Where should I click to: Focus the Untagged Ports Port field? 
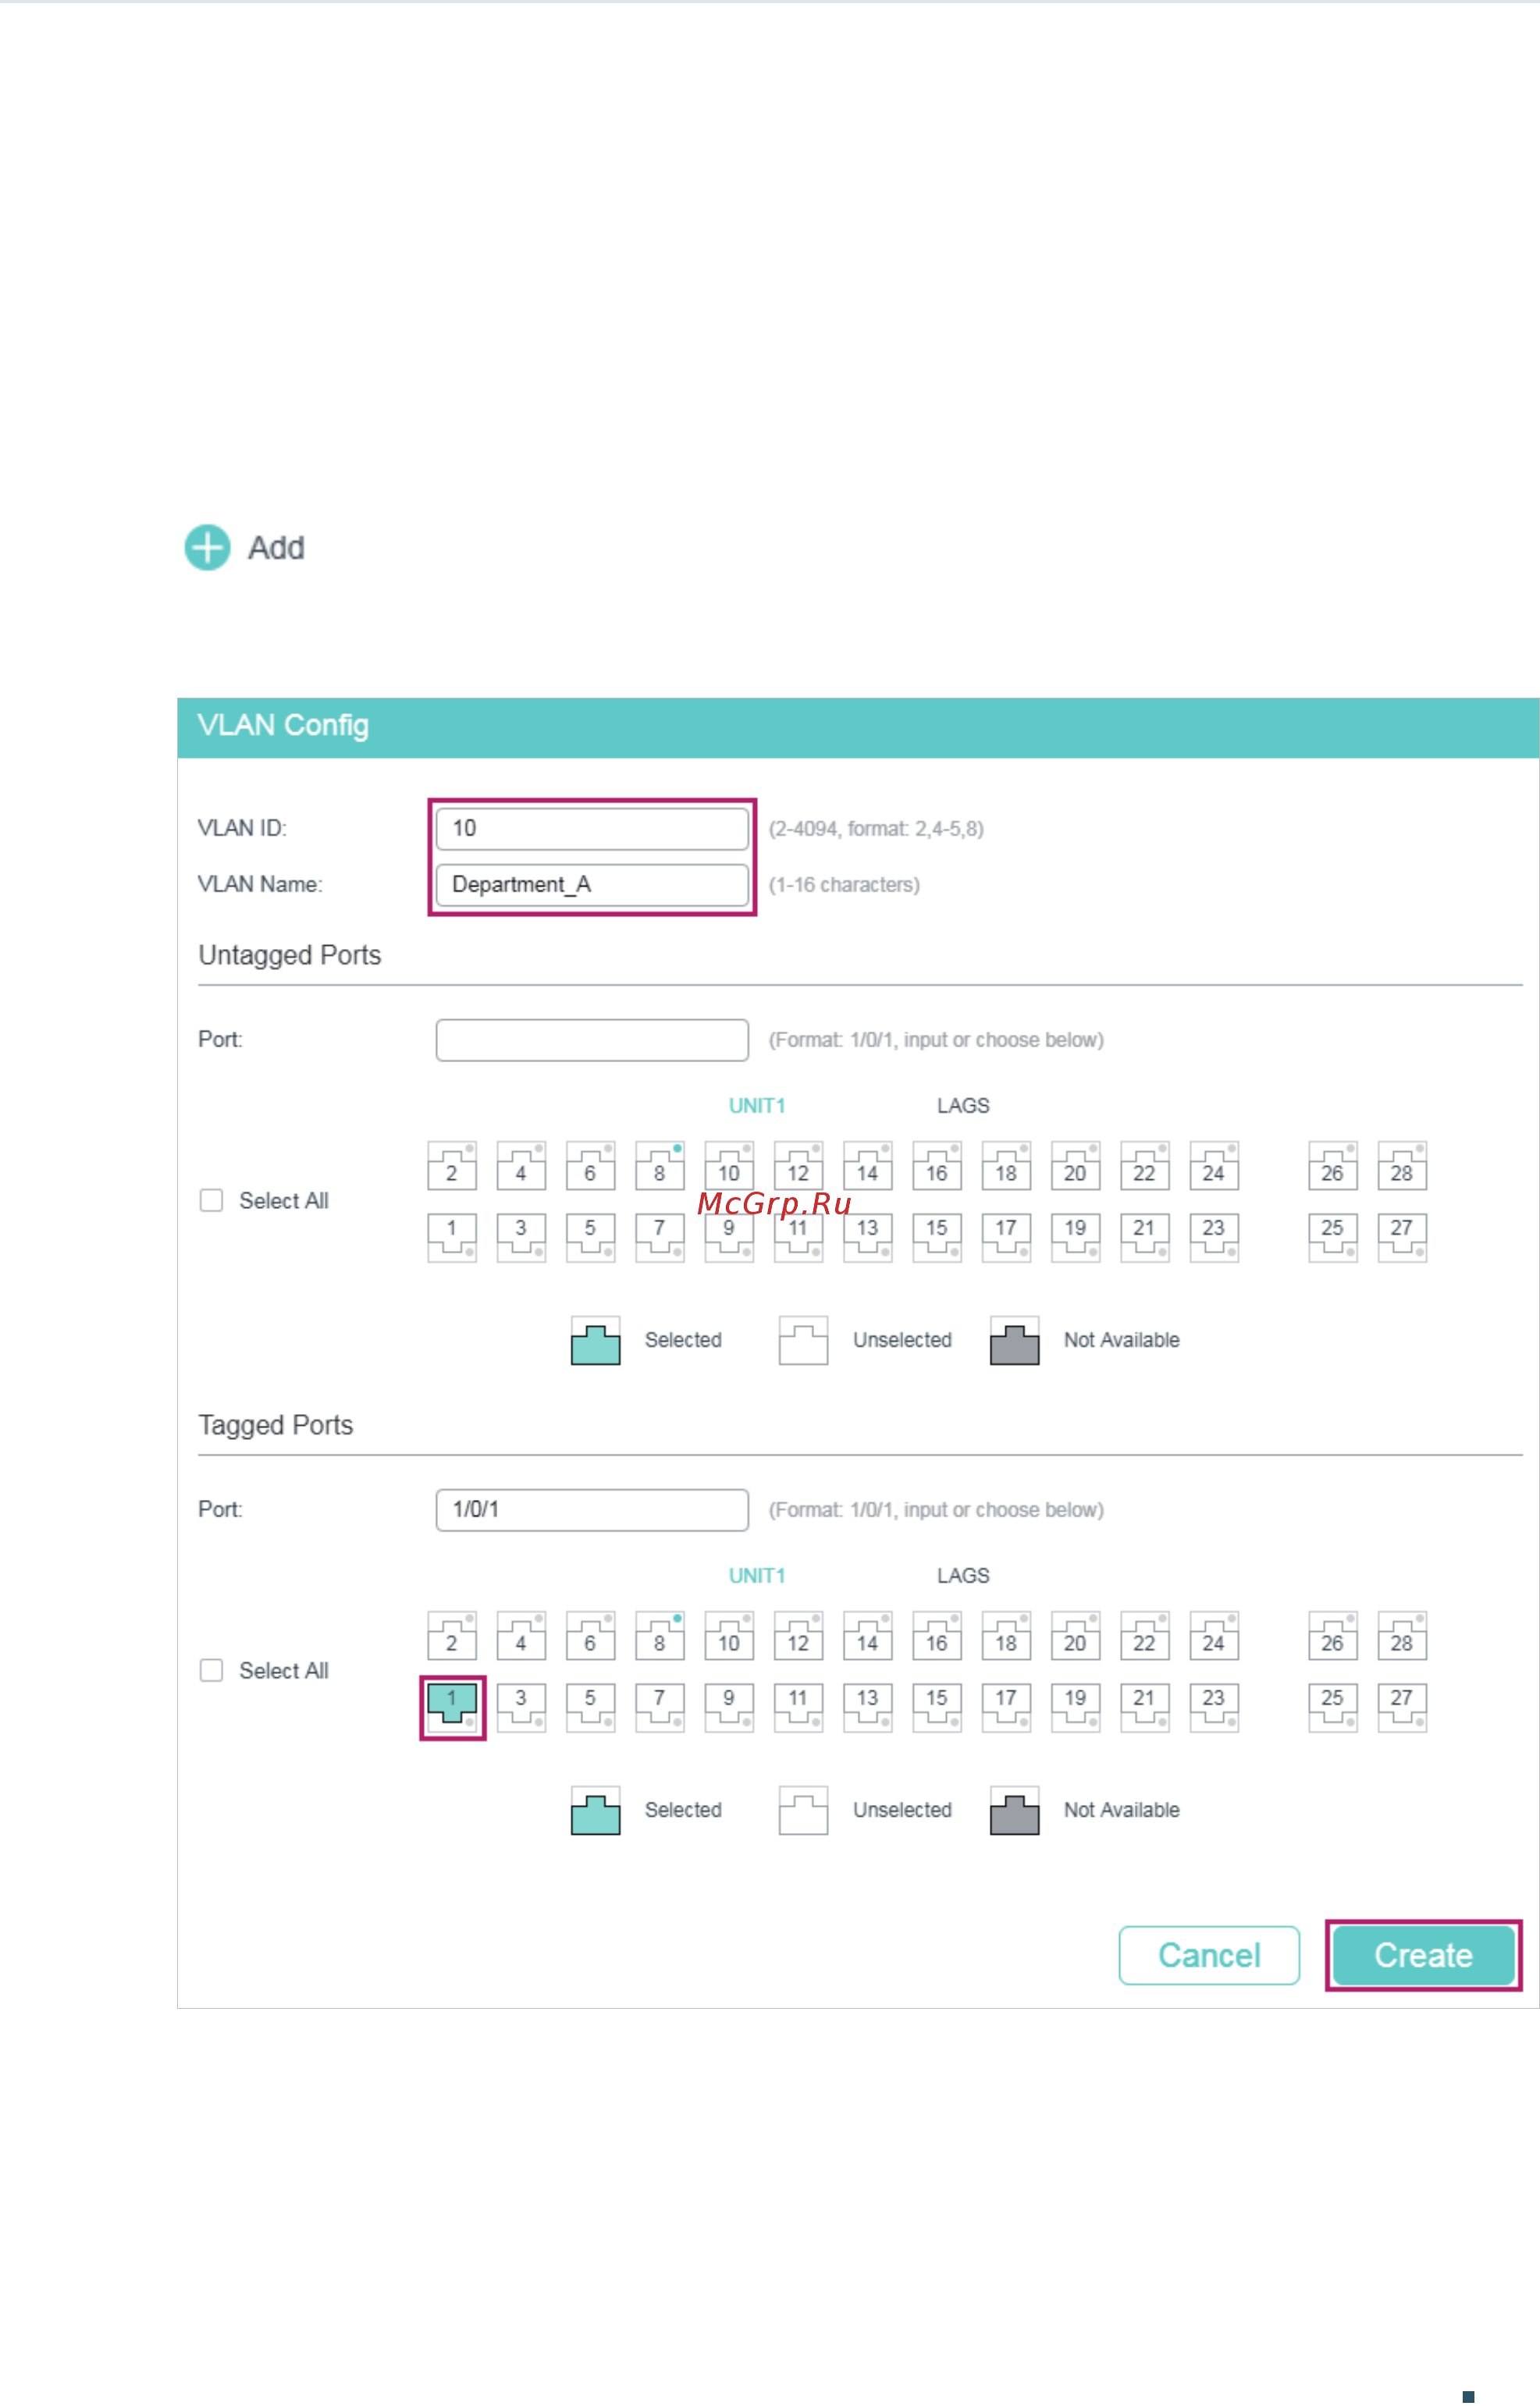click(x=592, y=1040)
